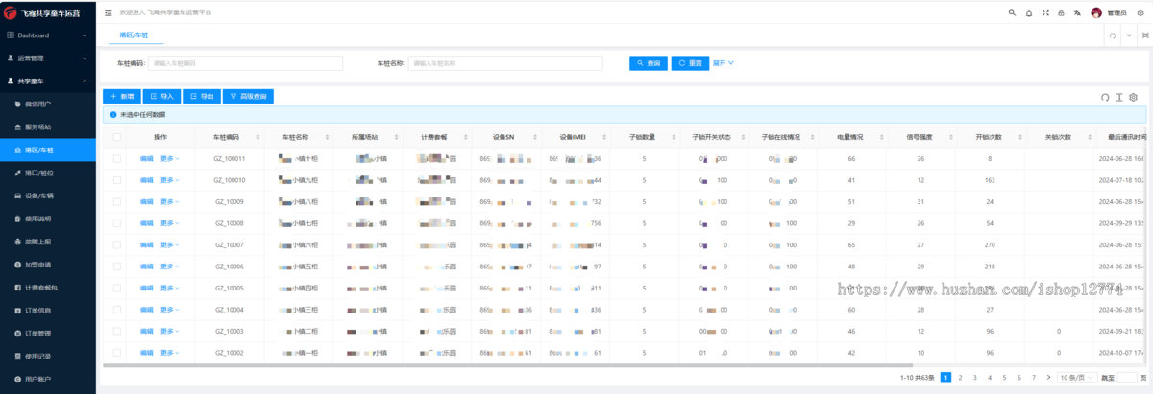1153x394 pixels.
Task: Select highlighted 港区/车桩 sidebar item
Action: (48, 151)
